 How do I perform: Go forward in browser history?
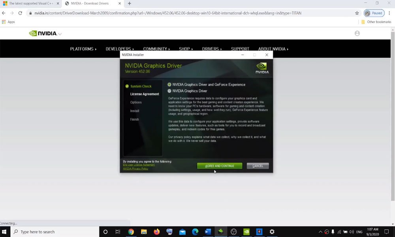tap(12, 13)
